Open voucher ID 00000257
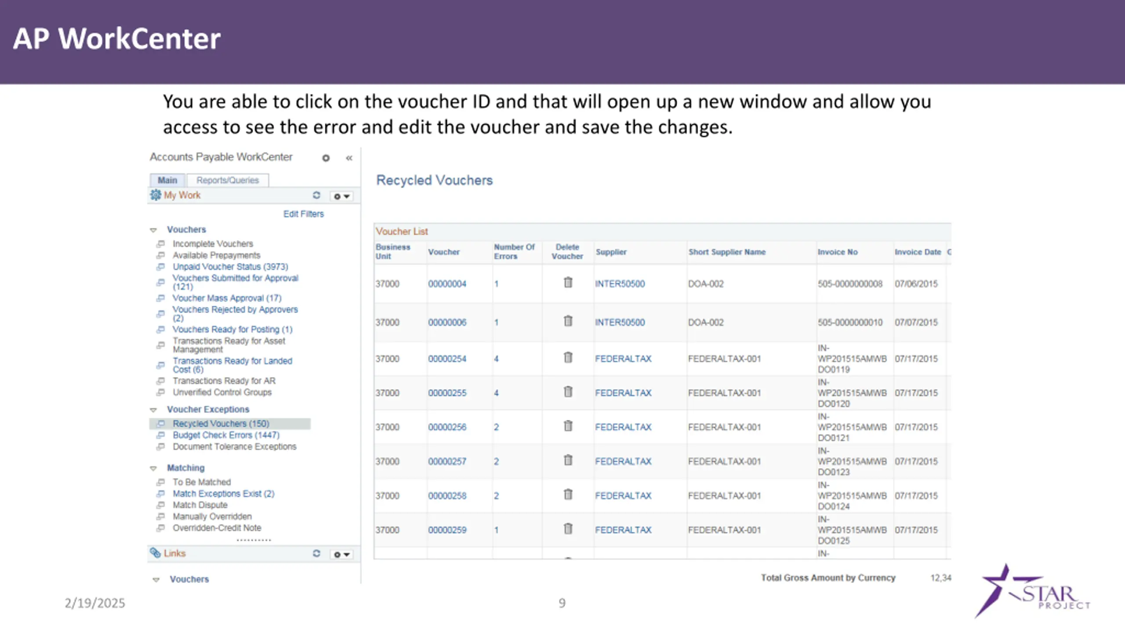The height and width of the screenshot is (632, 1125). (447, 462)
